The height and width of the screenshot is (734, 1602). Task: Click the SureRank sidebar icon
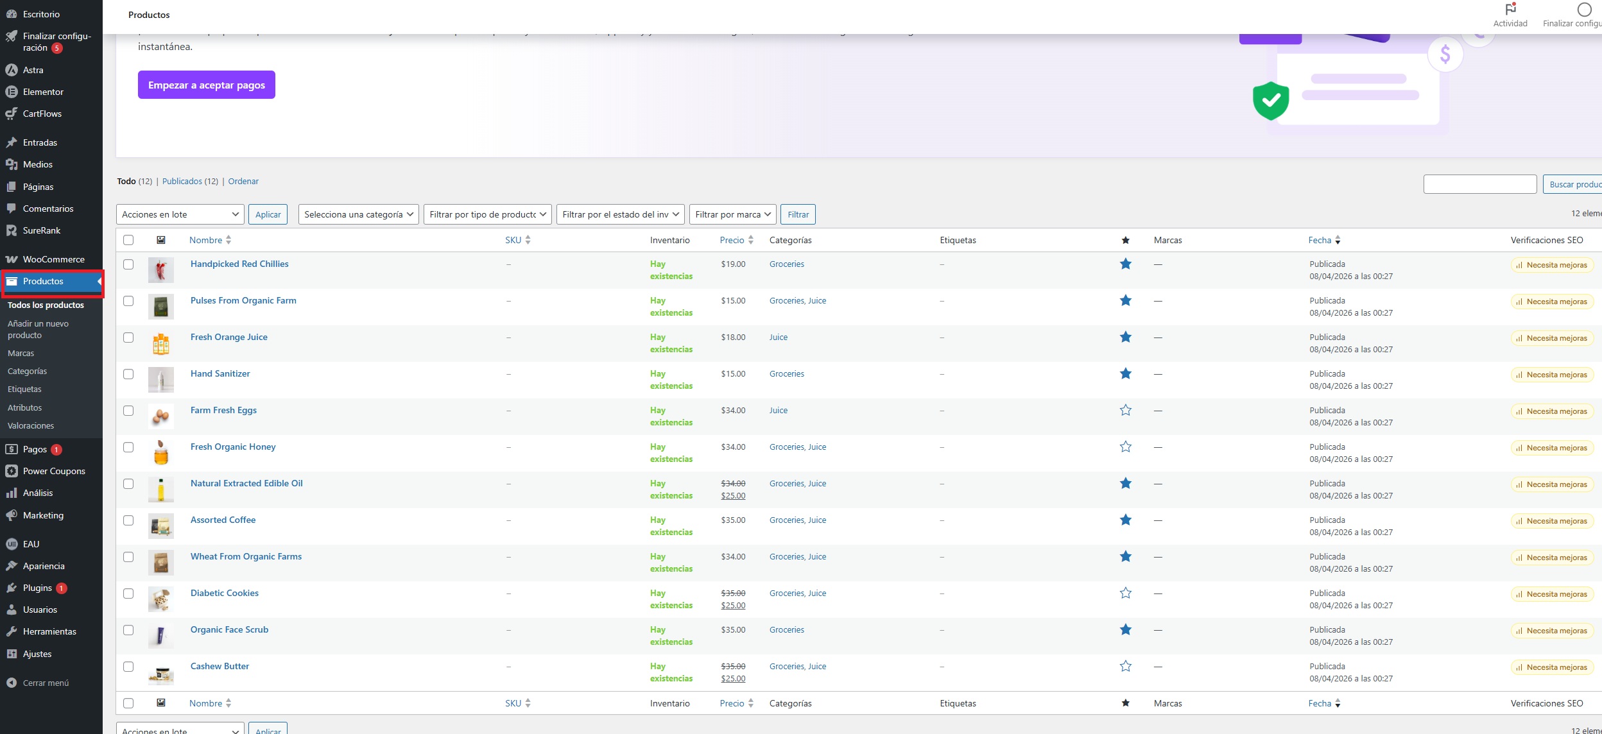[x=12, y=230]
